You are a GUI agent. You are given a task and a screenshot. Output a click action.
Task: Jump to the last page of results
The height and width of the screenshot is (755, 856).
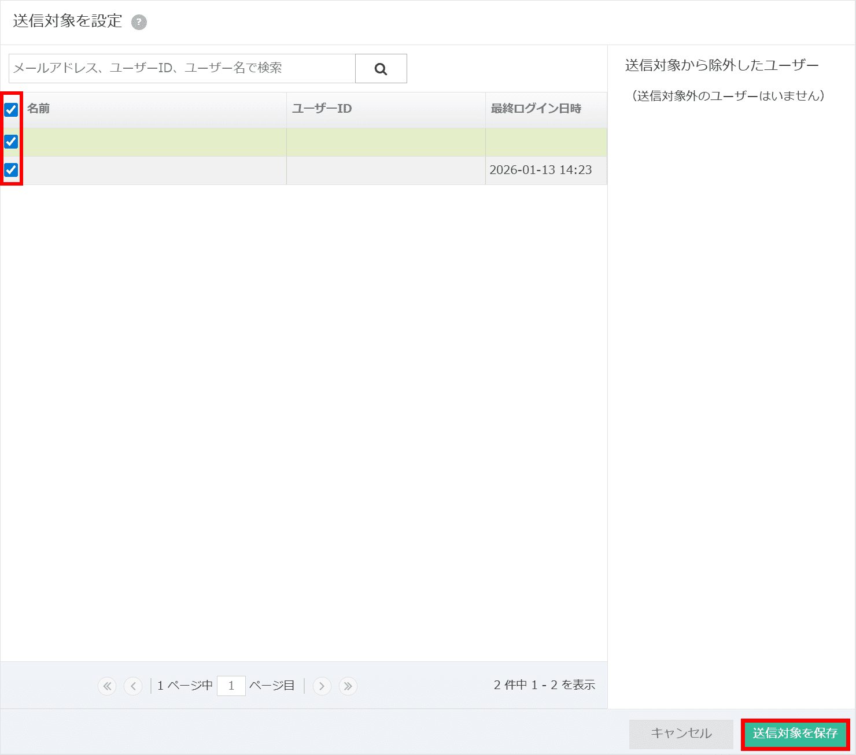348,686
